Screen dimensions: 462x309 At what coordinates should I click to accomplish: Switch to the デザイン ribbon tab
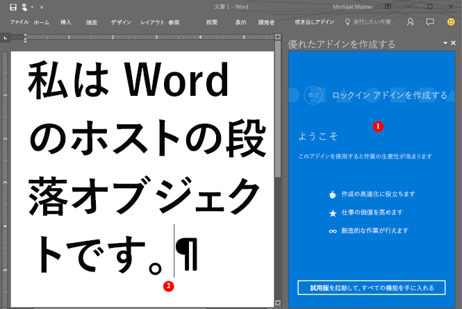coord(121,22)
